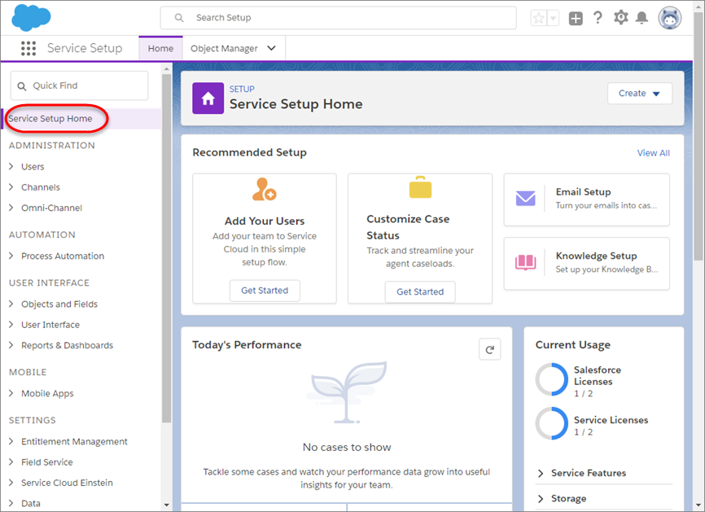Expand the User Interface item

[x=11, y=325]
